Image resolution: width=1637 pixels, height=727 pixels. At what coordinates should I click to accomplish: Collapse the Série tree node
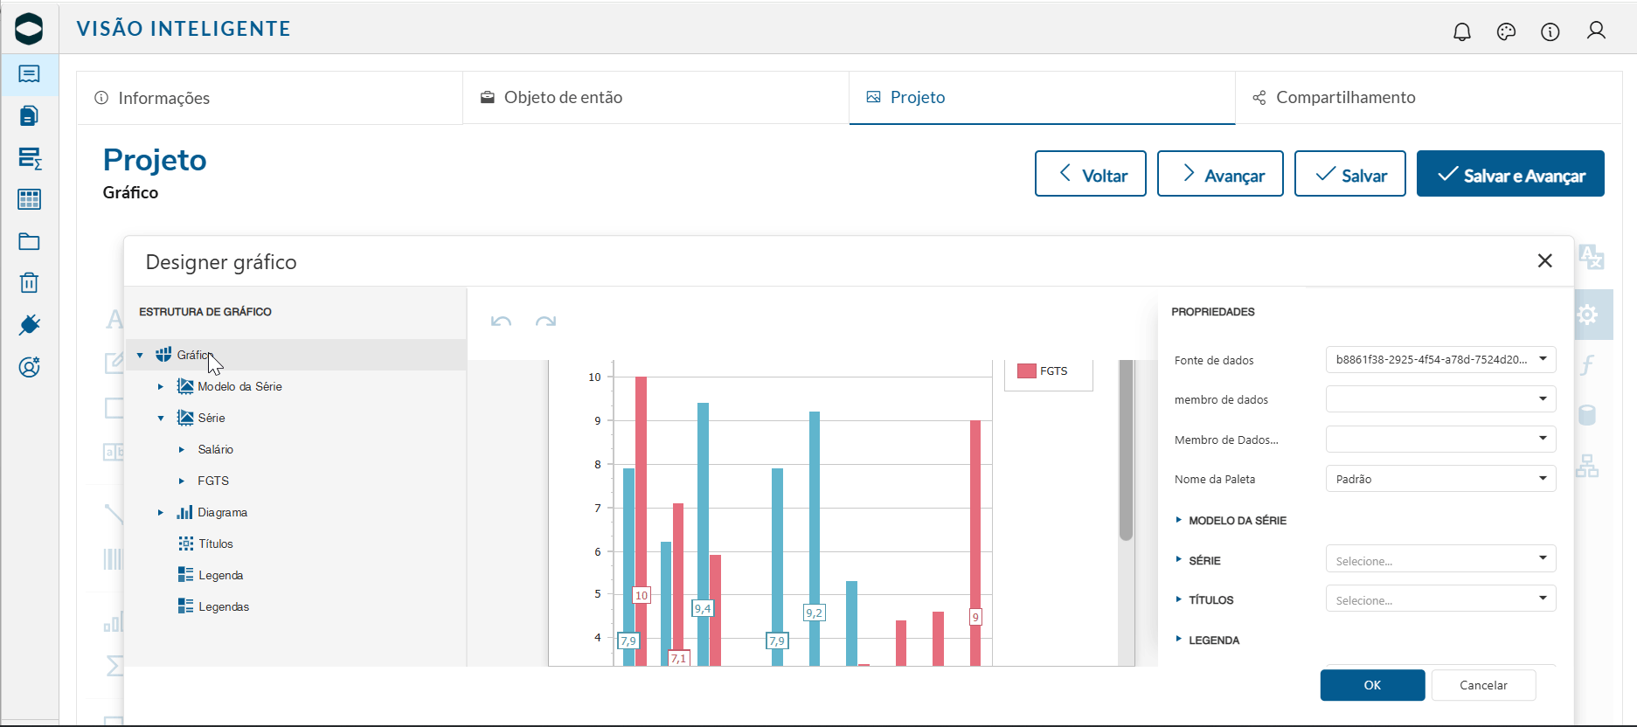(161, 418)
